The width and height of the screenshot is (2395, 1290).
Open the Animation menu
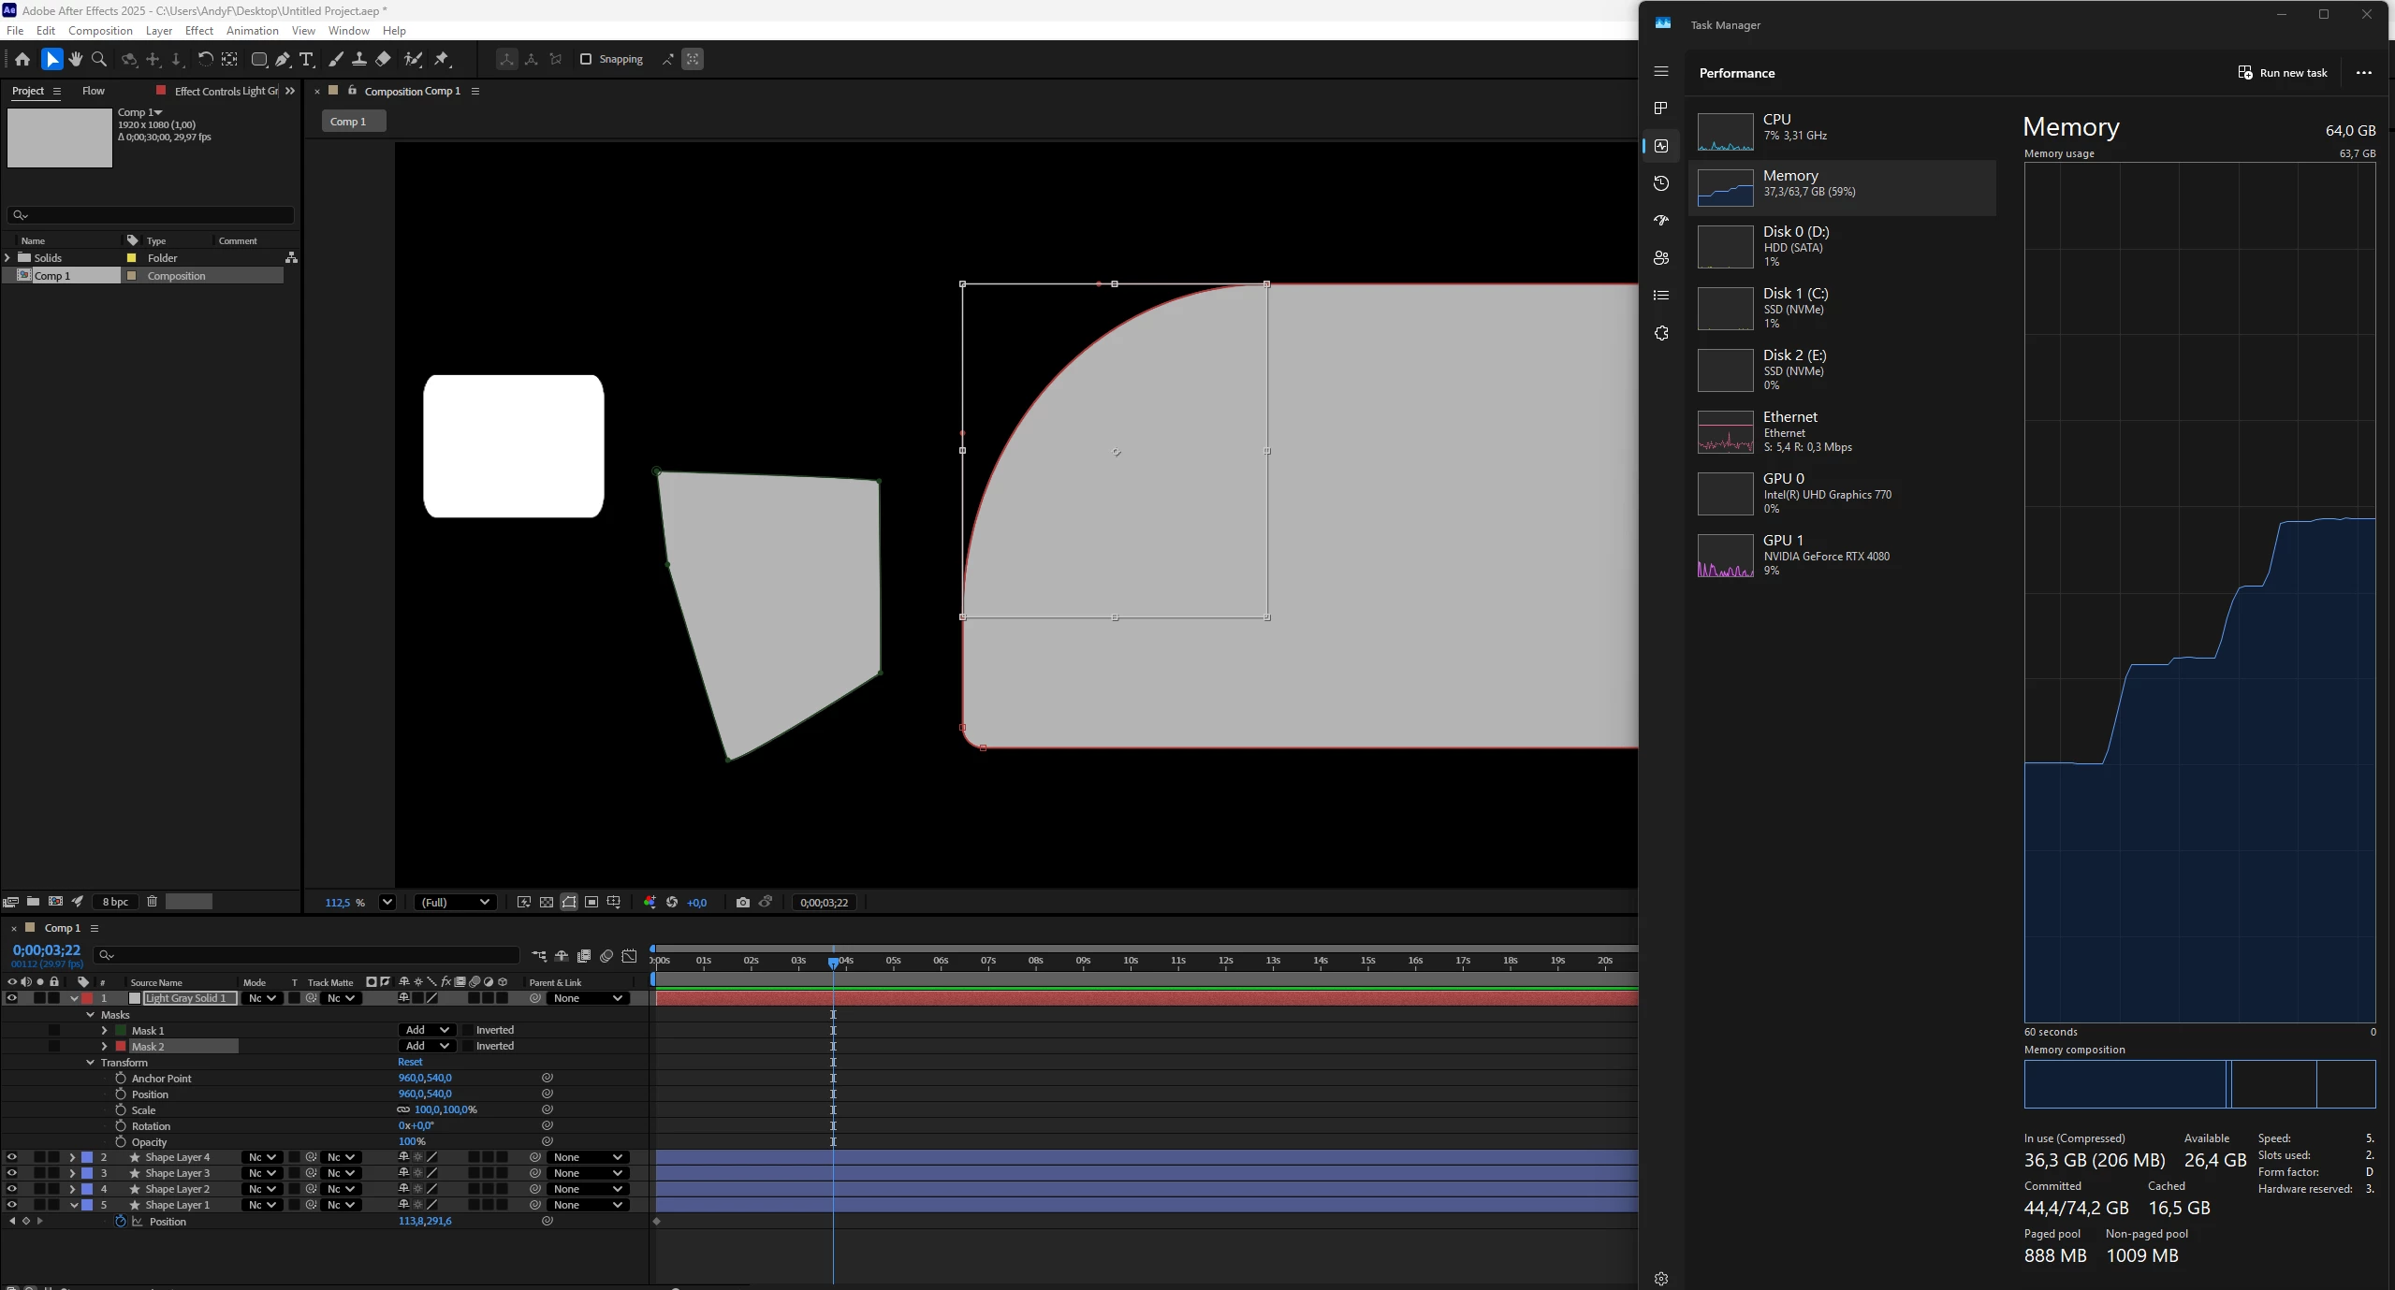[253, 30]
